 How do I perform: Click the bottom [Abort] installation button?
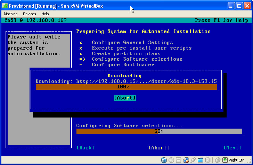pos(159,148)
